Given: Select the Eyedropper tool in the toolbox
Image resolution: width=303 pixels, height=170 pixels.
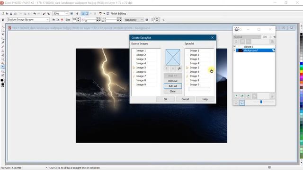Looking at the screenshot, I should coord(3,42).
